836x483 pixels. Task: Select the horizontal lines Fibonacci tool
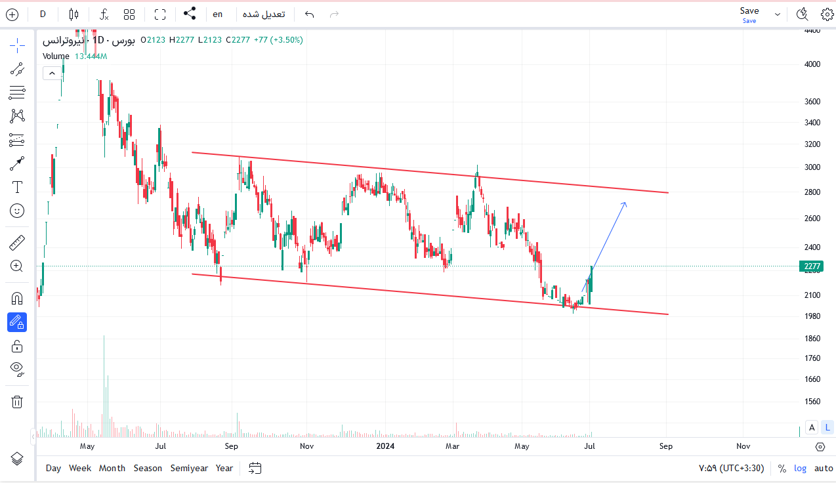17,93
